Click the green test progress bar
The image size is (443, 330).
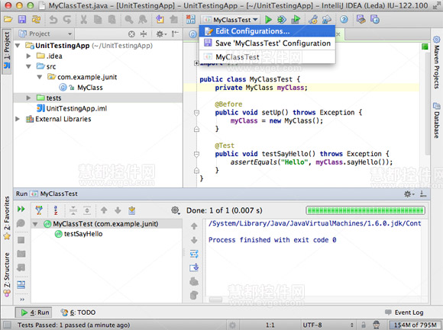pos(366,210)
